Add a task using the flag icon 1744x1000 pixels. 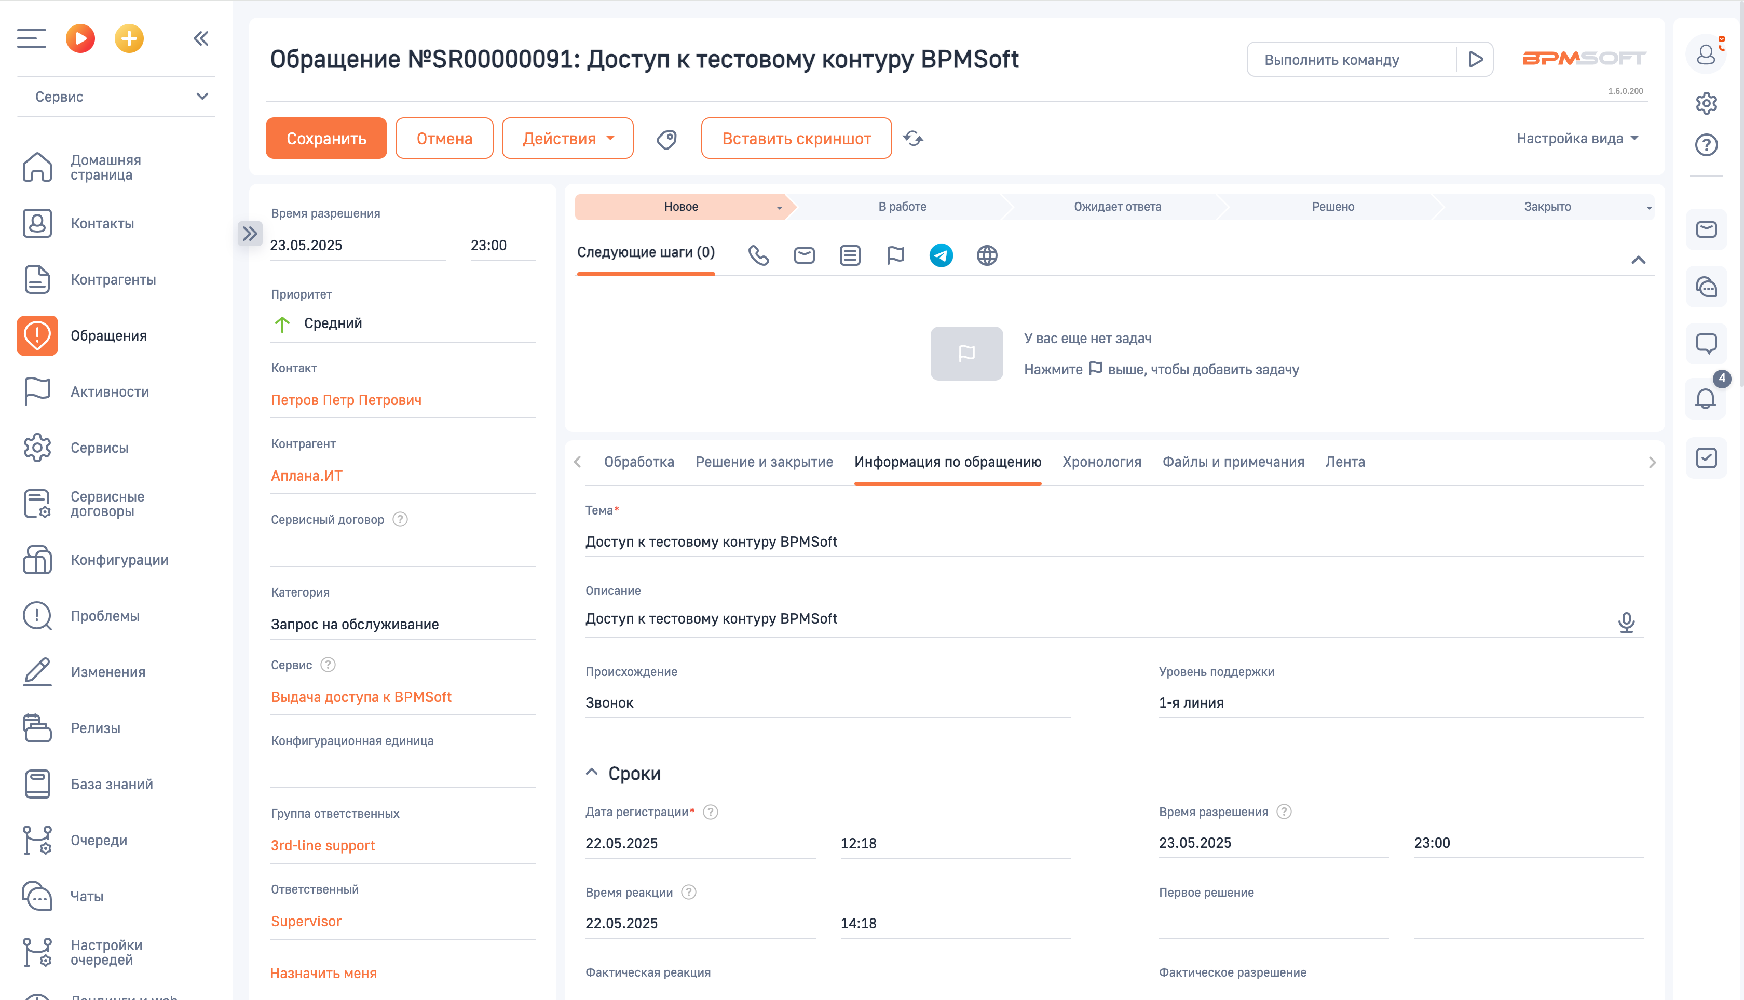895,255
